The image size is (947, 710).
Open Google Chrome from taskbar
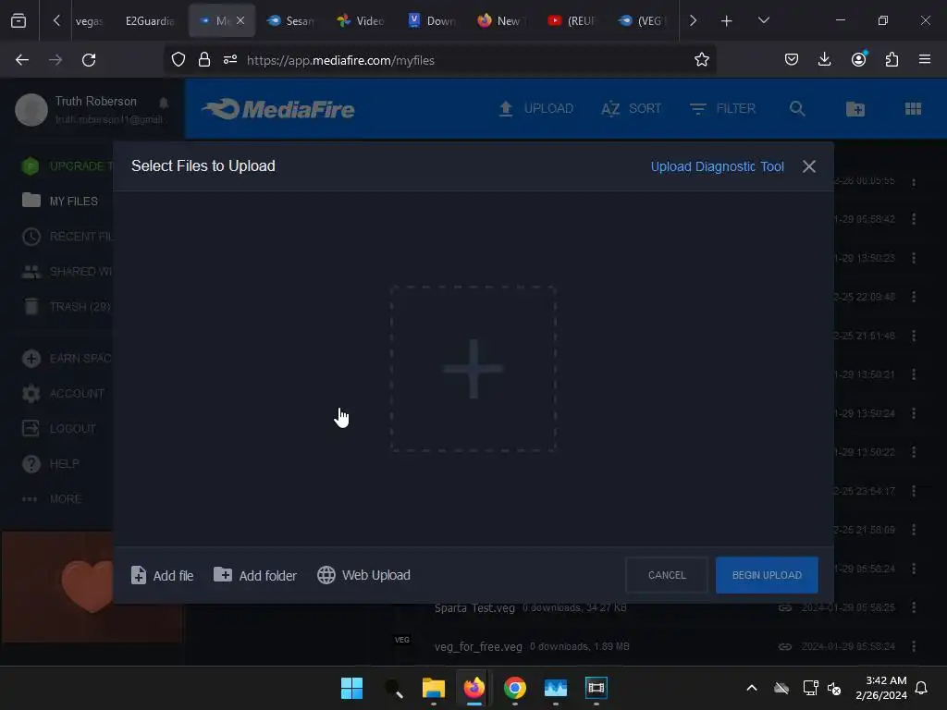coord(514,688)
